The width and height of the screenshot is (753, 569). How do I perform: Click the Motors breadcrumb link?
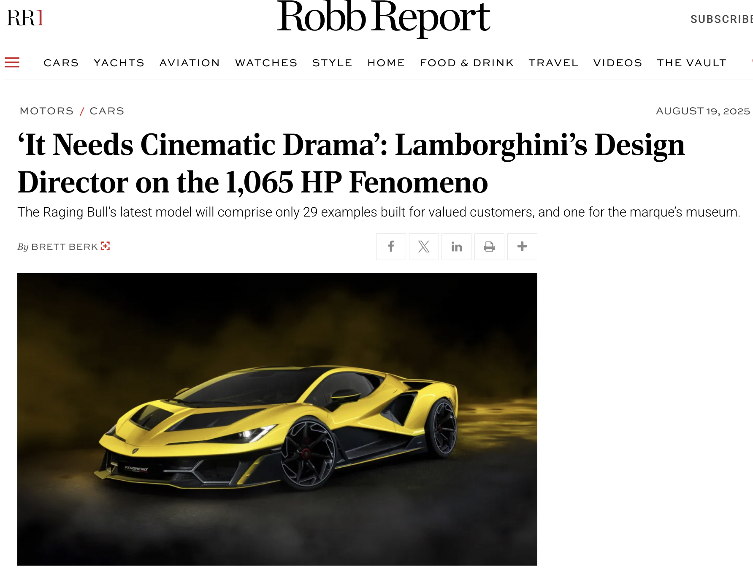click(x=47, y=111)
